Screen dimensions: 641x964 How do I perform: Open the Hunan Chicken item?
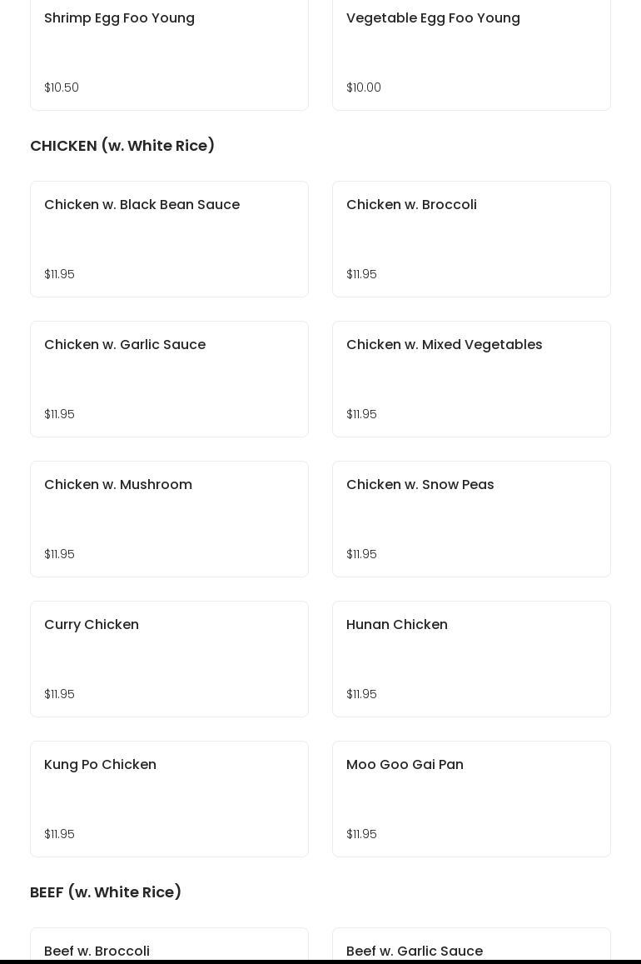coord(471,659)
